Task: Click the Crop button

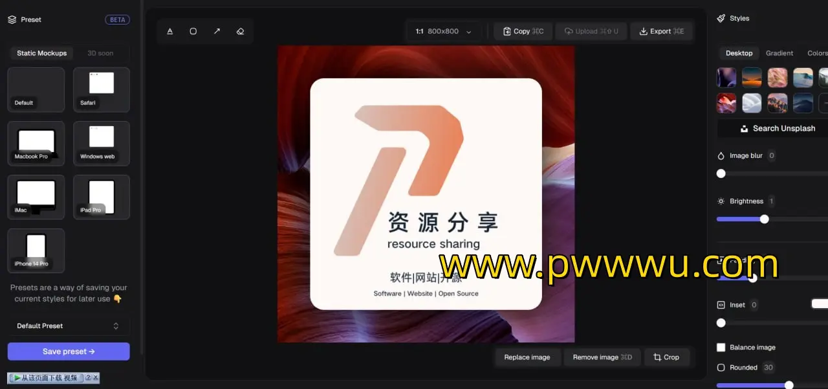Action: 666,357
